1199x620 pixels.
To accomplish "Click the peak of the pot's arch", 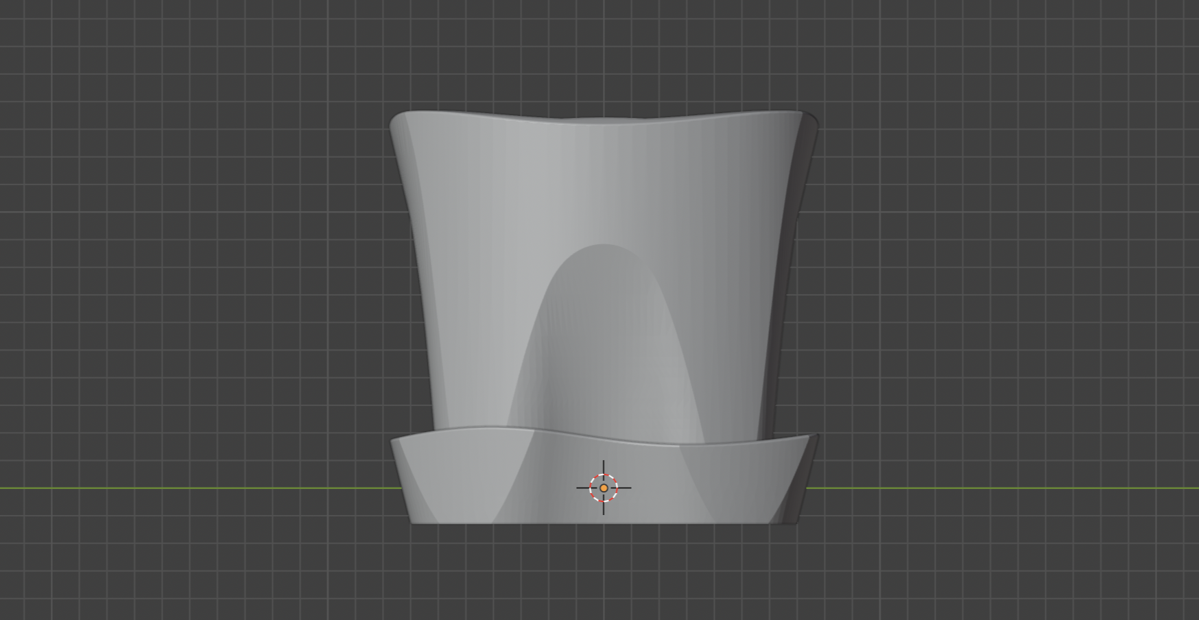I will (604, 246).
